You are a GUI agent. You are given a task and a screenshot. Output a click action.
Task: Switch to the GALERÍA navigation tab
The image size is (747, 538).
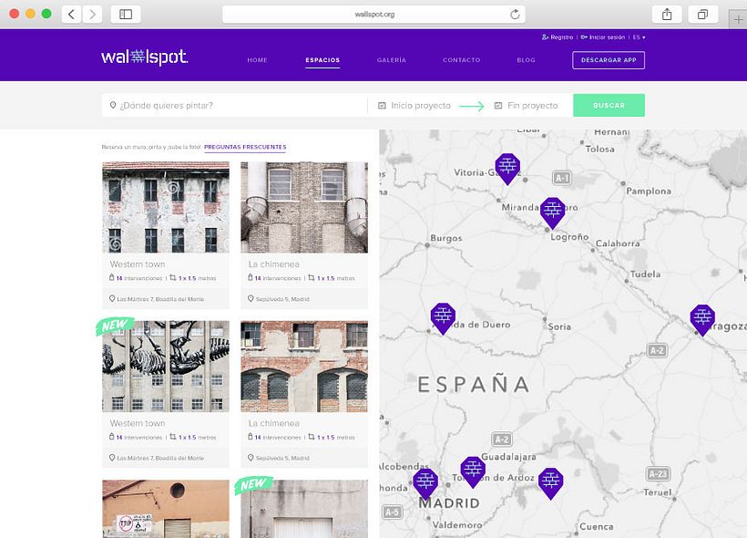pos(391,60)
